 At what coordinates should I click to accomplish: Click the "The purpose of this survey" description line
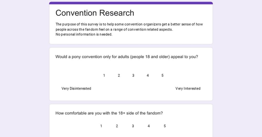click(129, 24)
